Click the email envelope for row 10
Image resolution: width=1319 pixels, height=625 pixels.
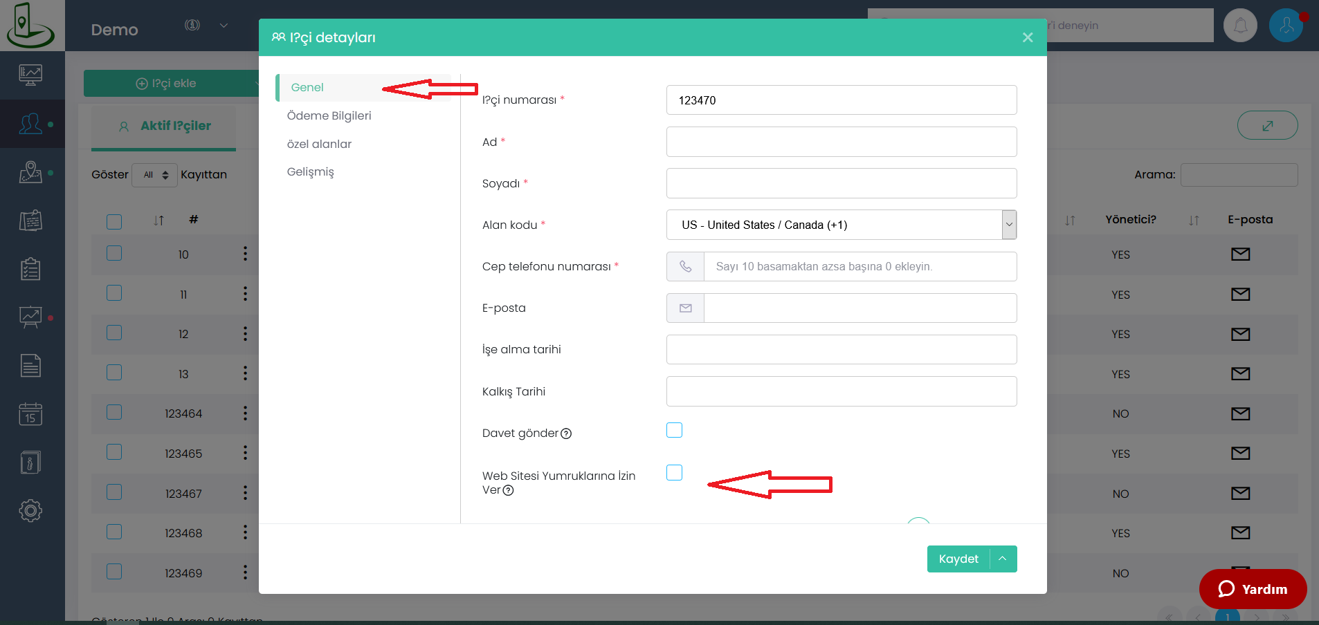coord(1241,254)
